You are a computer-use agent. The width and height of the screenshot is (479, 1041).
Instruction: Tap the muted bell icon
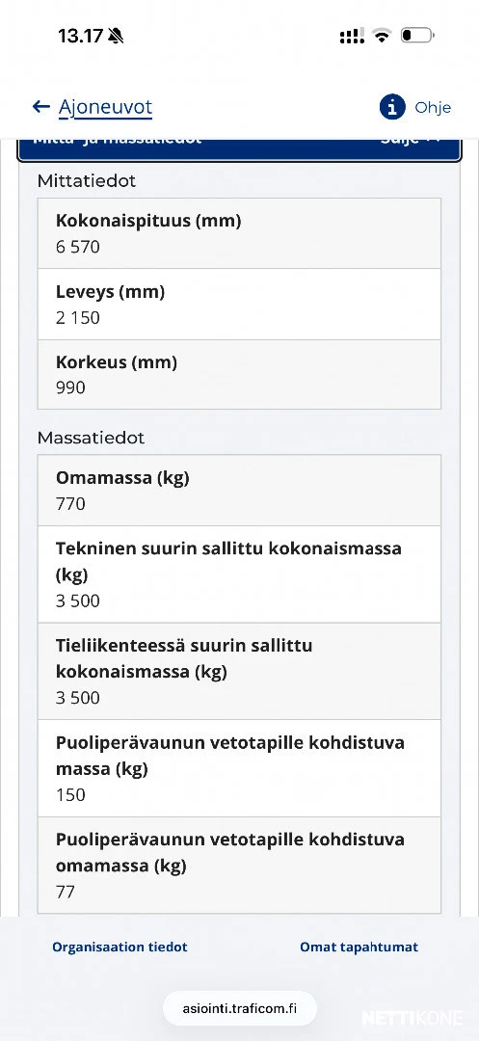click(x=116, y=36)
